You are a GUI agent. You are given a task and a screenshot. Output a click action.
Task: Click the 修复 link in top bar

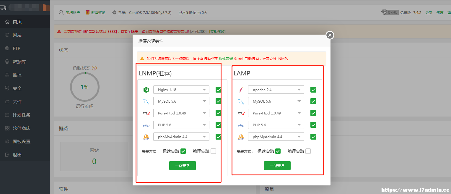(x=440, y=12)
